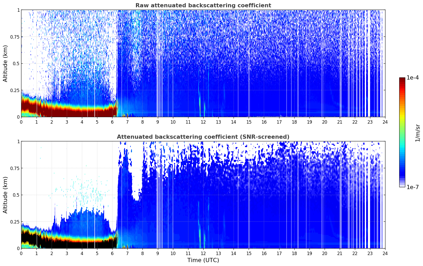423x266 pixels.
Task: Click the '0.25' altitude tick on the raw plot
Action: click(x=15, y=90)
